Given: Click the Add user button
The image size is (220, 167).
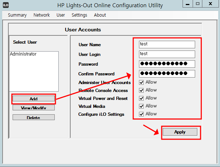Looking at the screenshot, I should (33, 99).
